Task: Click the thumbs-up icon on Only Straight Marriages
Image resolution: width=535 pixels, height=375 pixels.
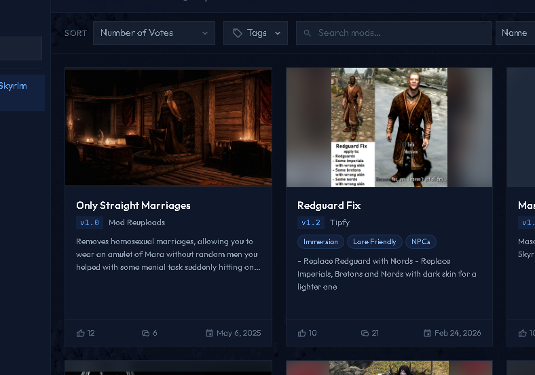Action: (x=81, y=333)
